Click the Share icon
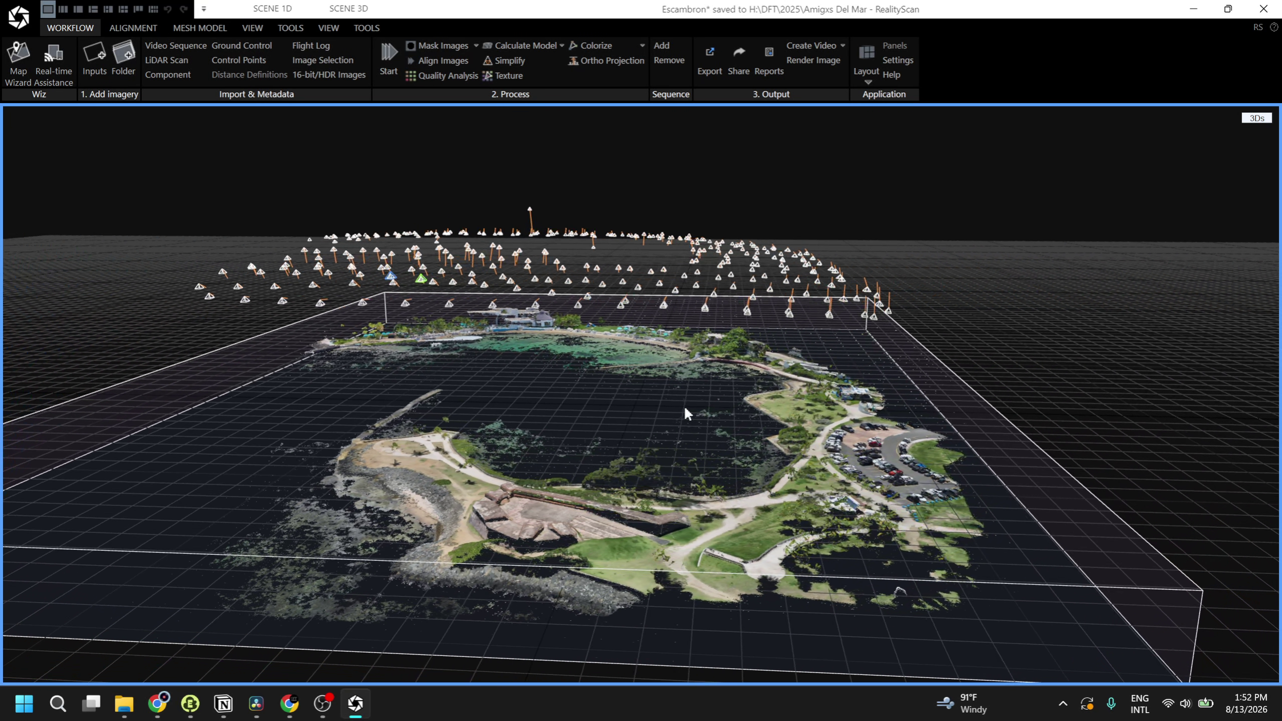Screen dimensions: 1282x721 739,52
